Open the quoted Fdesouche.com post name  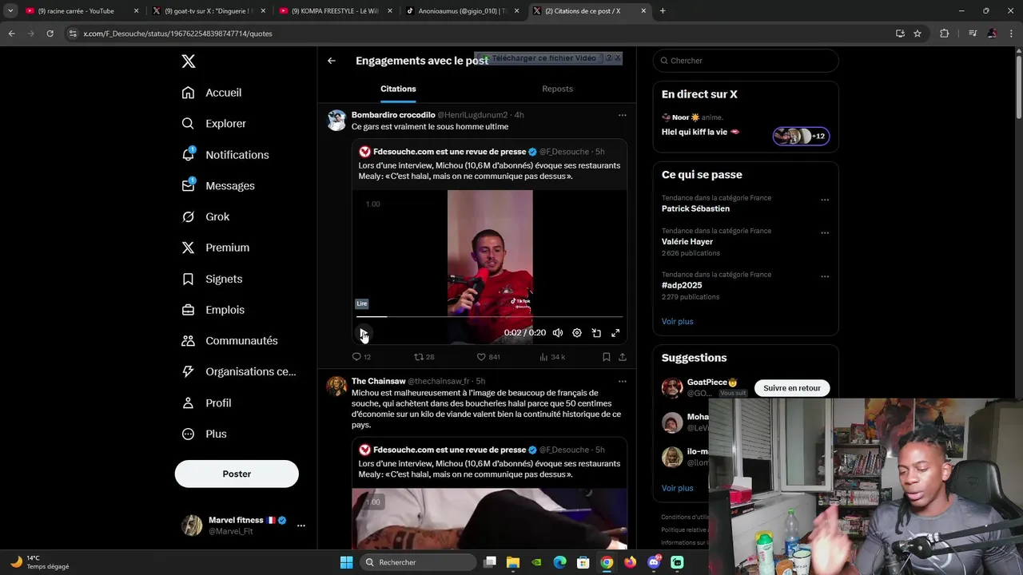450,152
